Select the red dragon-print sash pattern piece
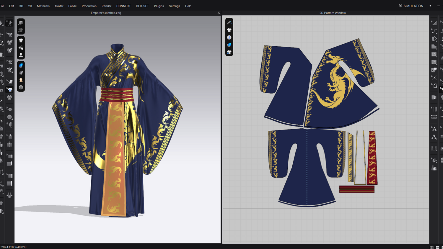The height and width of the screenshot is (249, 443). point(372,158)
